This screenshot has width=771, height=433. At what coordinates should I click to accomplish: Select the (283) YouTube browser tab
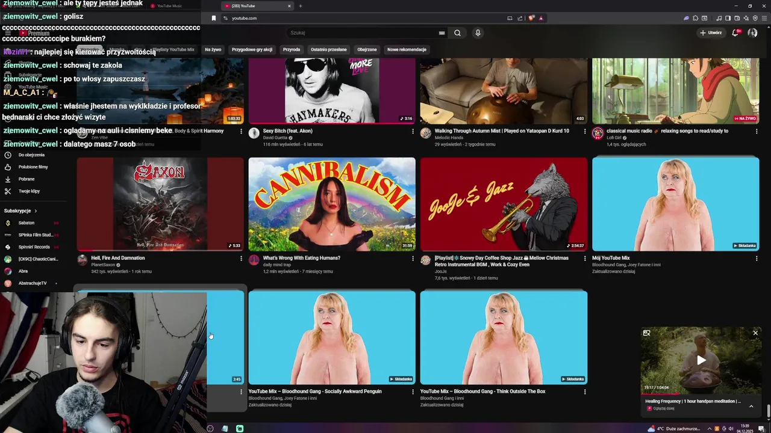coord(257,6)
